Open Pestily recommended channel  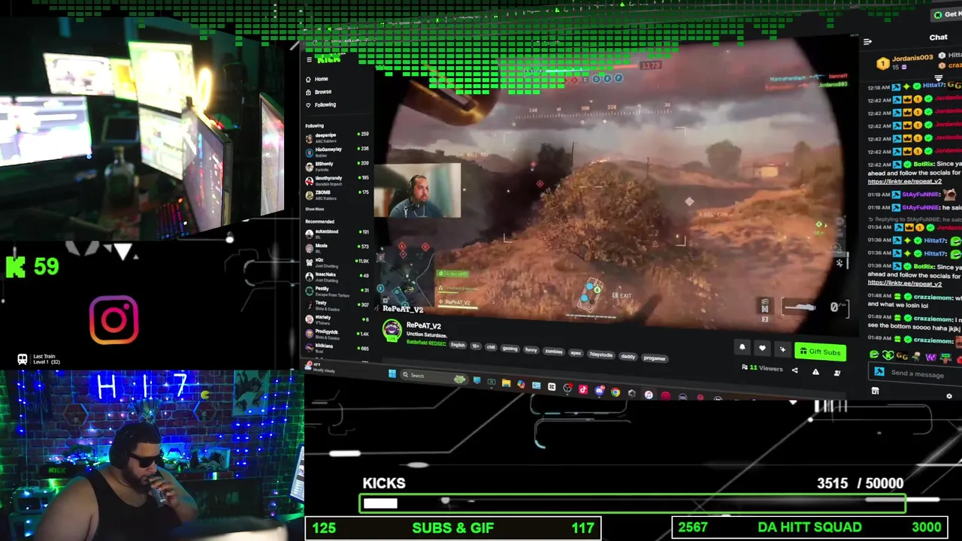coord(337,290)
